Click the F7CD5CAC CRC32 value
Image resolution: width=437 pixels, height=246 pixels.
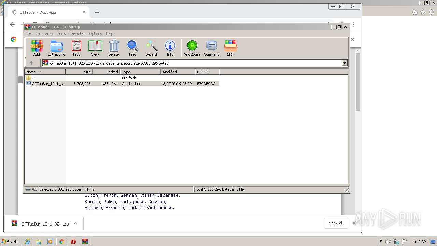coord(206,84)
